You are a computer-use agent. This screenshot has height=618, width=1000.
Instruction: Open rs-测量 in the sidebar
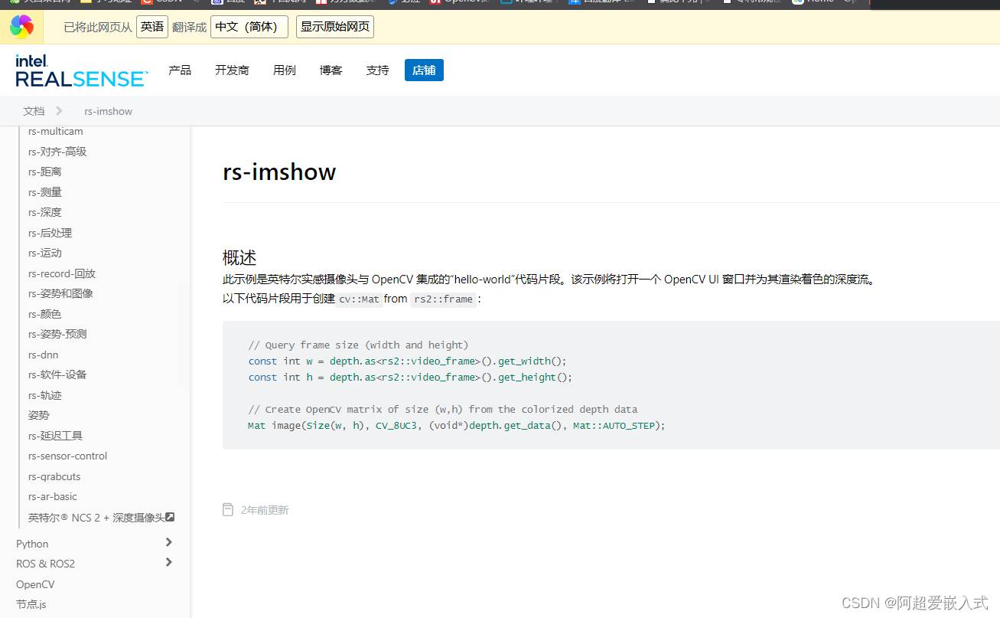[45, 192]
